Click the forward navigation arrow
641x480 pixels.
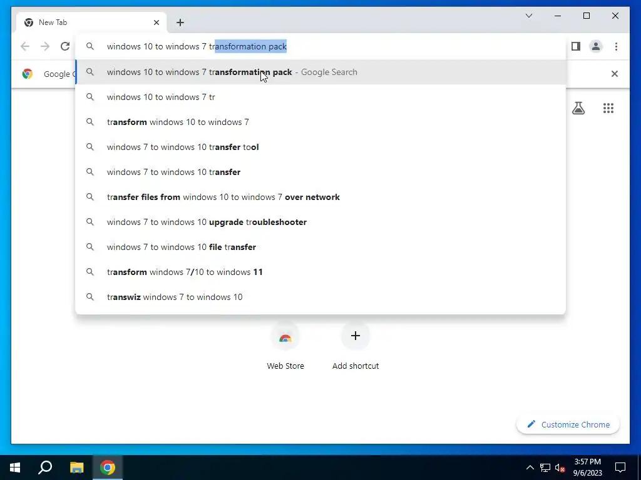45,46
